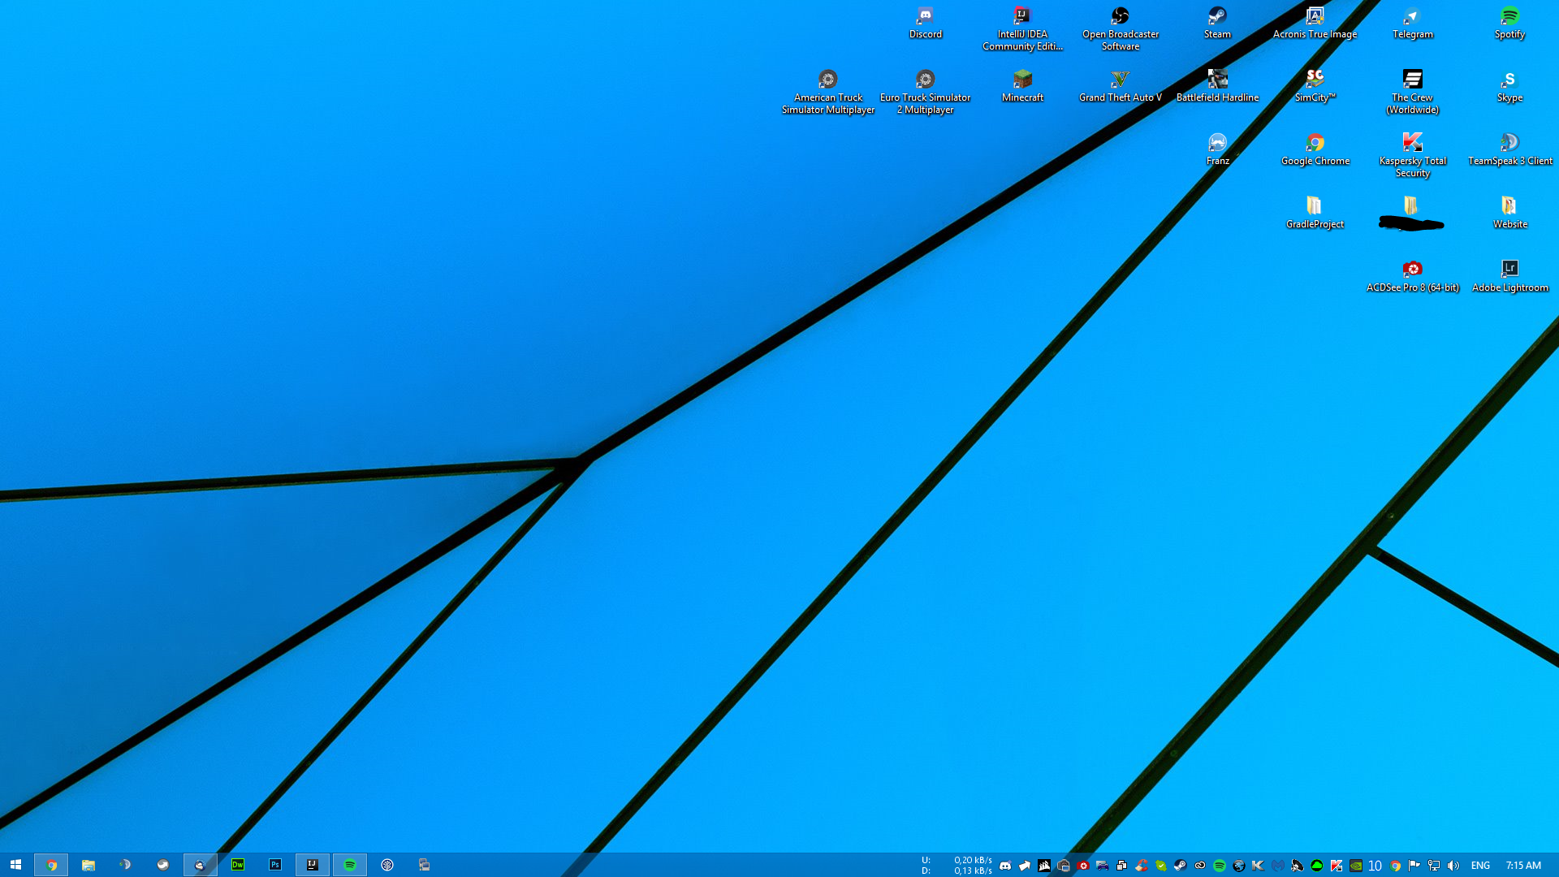This screenshot has width=1559, height=877.
Task: Open File Explorer from the taskbar
Action: click(x=89, y=865)
